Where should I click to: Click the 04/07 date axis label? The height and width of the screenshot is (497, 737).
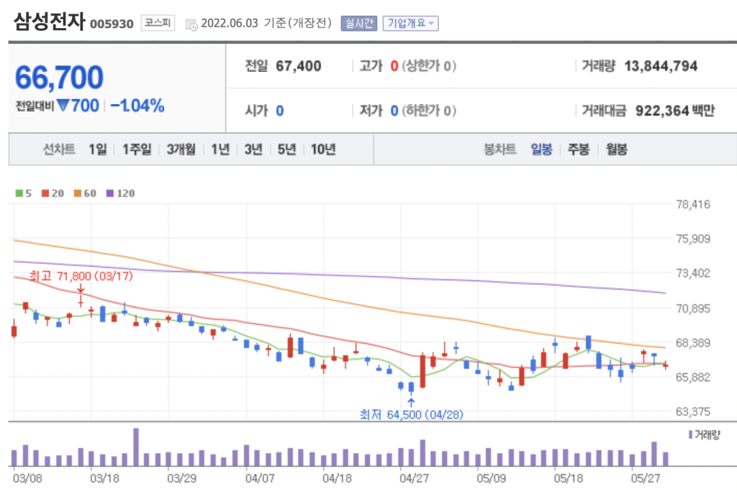pos(260,478)
